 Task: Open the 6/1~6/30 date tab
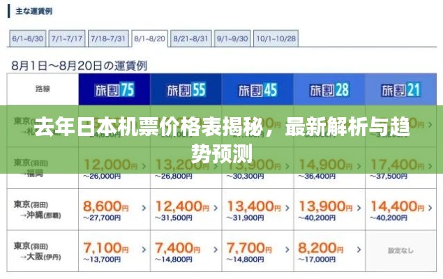tap(27, 38)
